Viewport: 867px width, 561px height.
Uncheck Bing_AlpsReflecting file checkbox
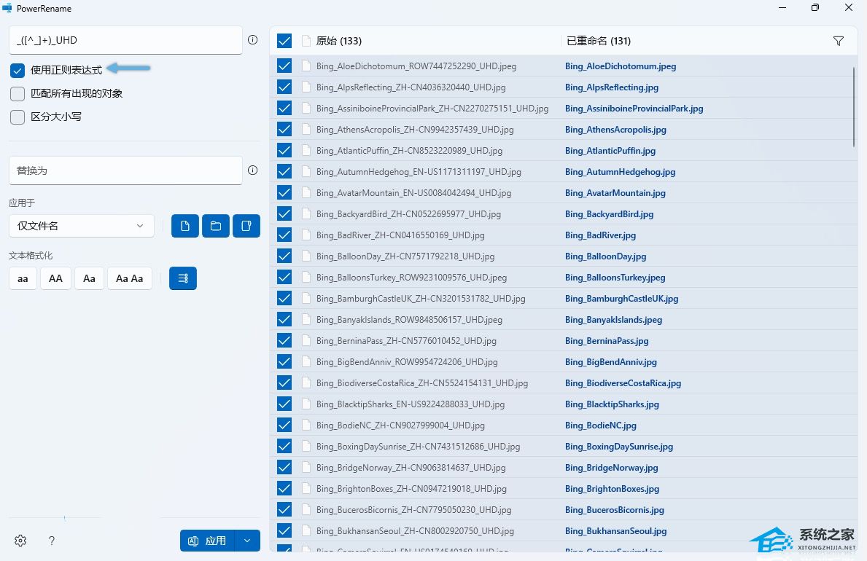coord(284,87)
